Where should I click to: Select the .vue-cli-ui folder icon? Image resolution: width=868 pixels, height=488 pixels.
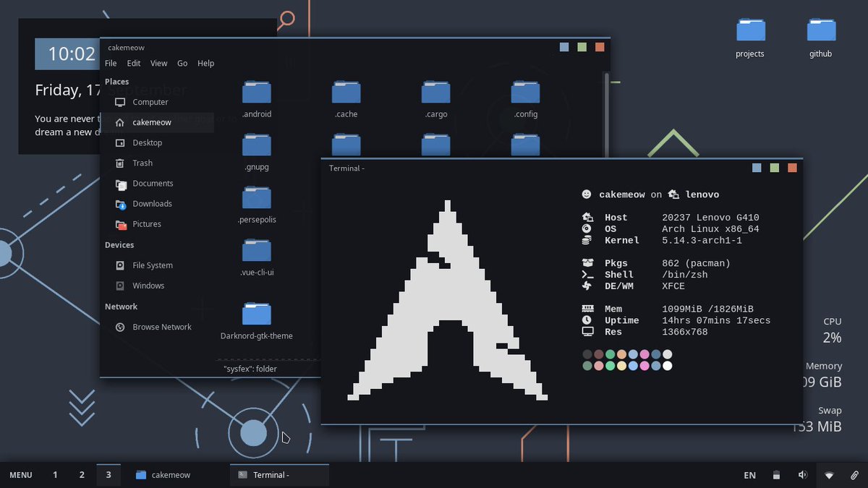click(257, 250)
